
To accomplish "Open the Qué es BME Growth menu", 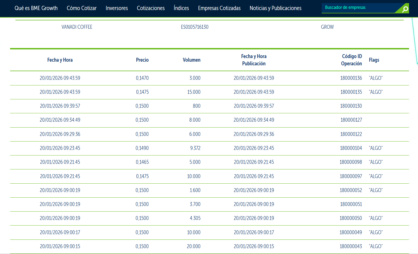I will click(36, 8).
